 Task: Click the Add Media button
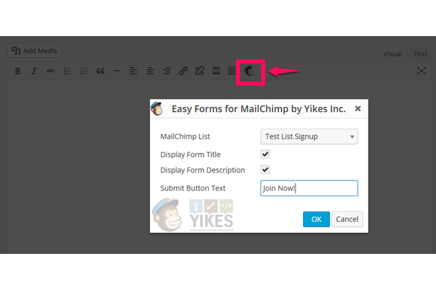[x=34, y=50]
